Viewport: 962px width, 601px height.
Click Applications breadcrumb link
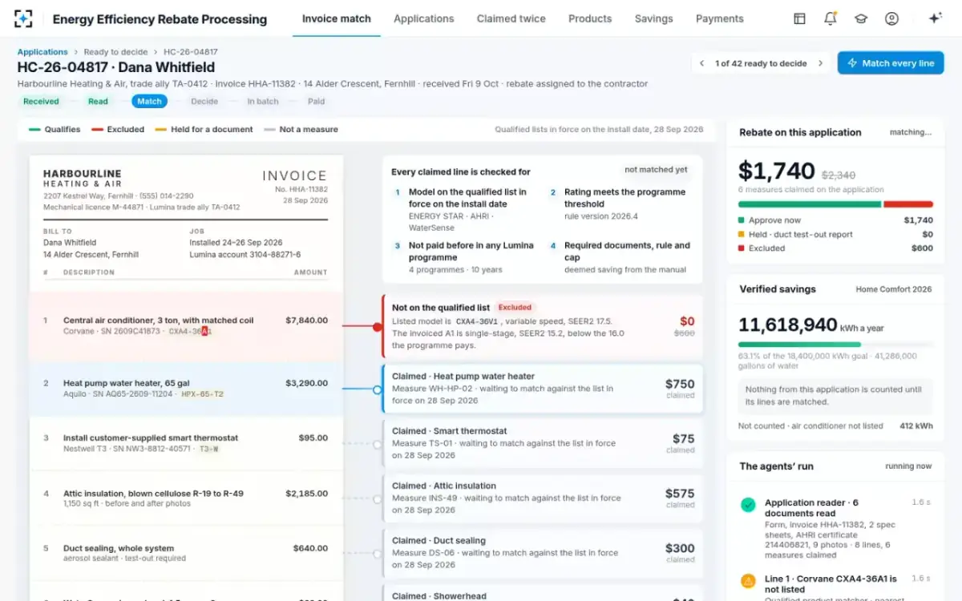pyautogui.click(x=42, y=52)
